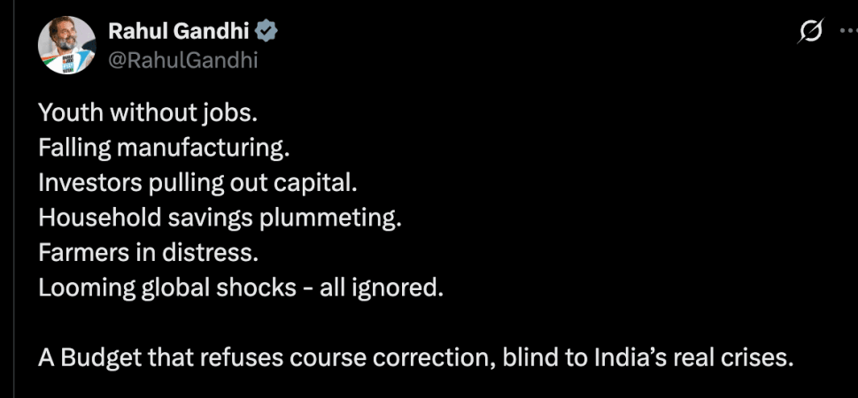Click the blue verified badge

click(267, 32)
